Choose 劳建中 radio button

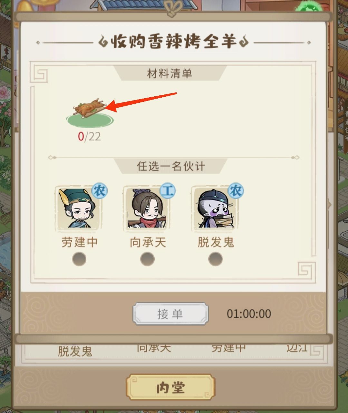79,259
